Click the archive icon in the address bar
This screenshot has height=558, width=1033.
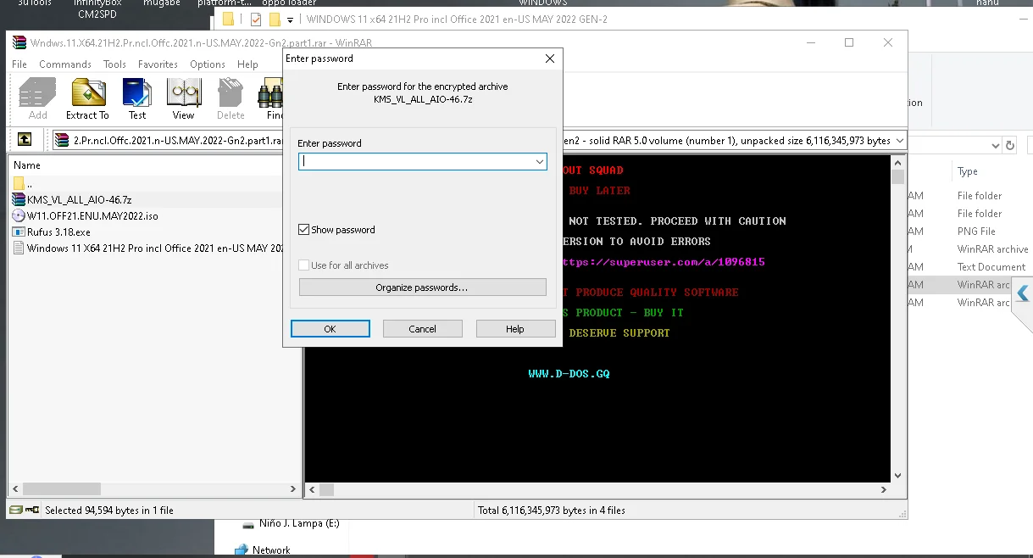(x=62, y=140)
